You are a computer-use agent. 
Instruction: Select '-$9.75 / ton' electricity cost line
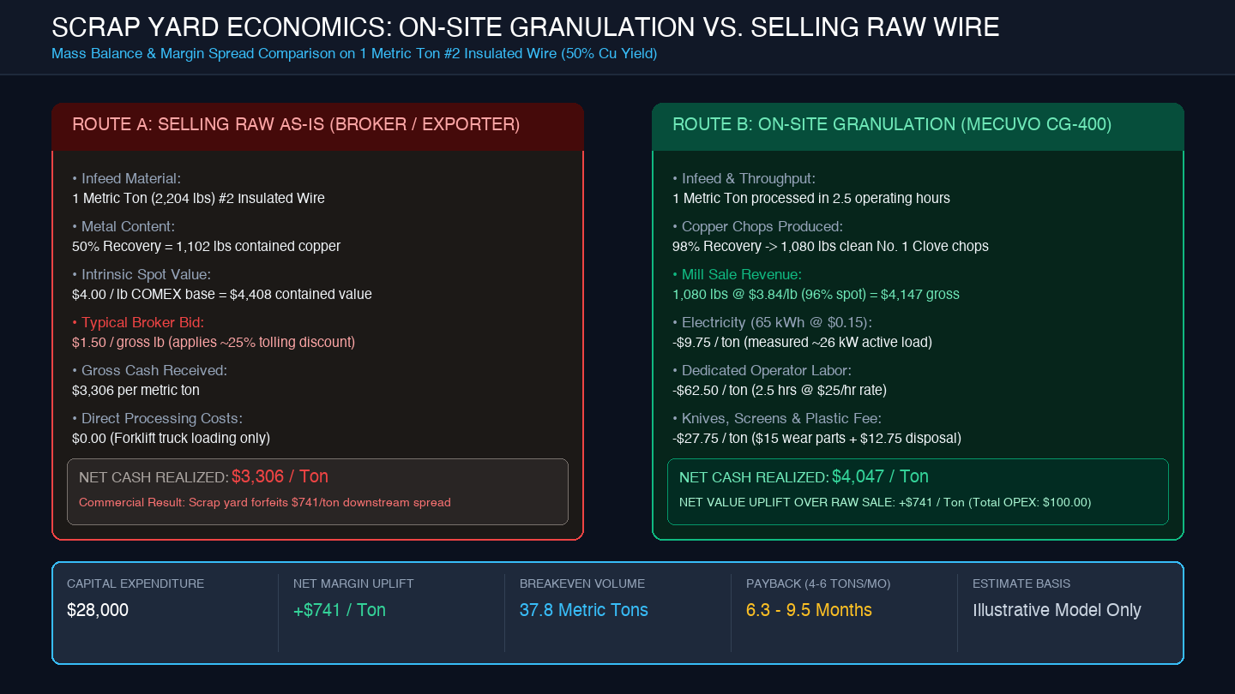click(x=802, y=342)
